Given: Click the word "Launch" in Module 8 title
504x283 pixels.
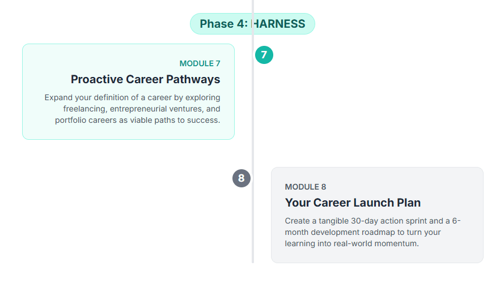Looking at the screenshot, I should coord(370,202).
